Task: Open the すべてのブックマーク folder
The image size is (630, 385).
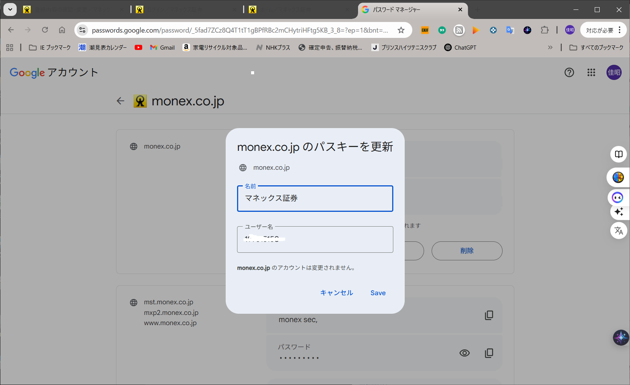Action: [597, 47]
